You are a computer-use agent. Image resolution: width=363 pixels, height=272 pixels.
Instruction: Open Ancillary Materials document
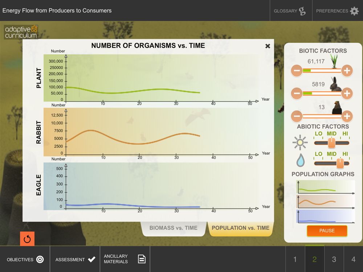point(125,259)
